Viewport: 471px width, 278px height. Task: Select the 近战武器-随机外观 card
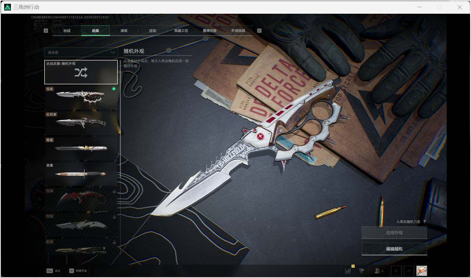point(81,72)
